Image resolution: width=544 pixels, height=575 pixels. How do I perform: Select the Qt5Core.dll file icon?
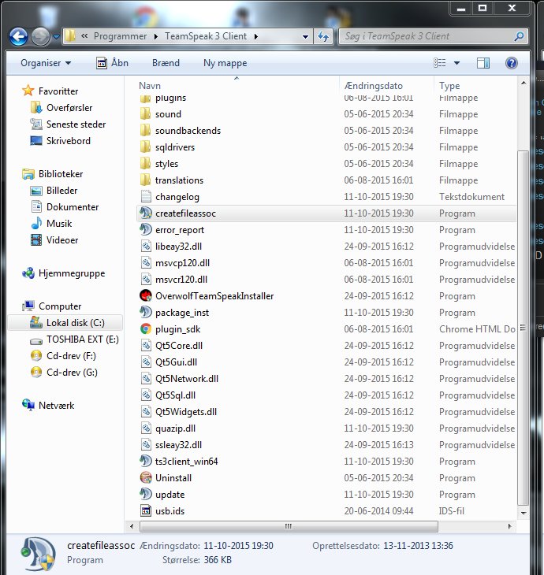pyautogui.click(x=146, y=346)
